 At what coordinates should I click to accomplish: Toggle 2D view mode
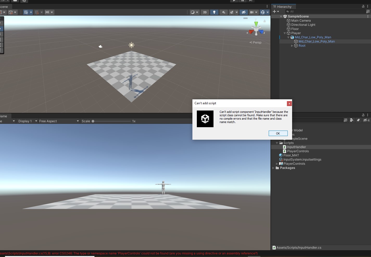pos(205,12)
